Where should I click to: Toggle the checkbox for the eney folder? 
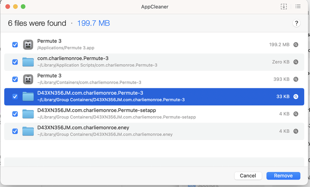click(x=15, y=131)
